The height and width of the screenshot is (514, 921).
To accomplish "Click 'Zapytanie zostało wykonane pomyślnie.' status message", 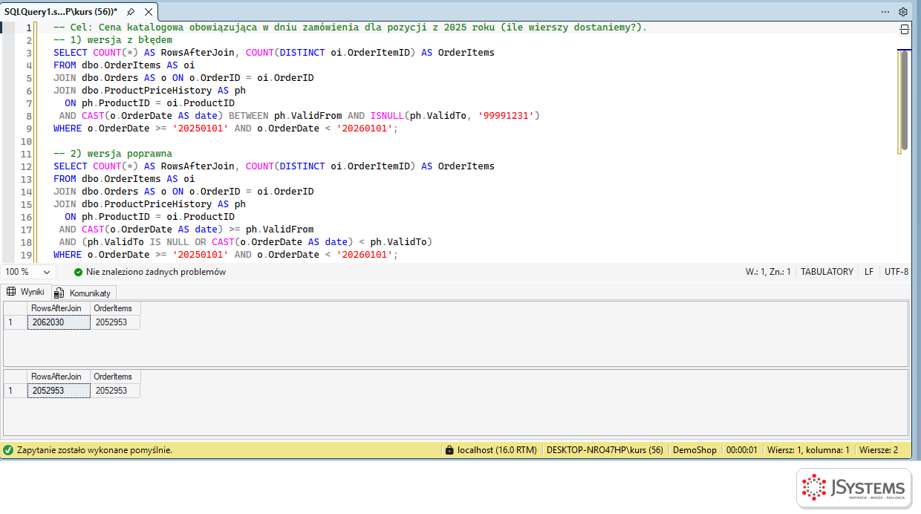I will click(94, 450).
